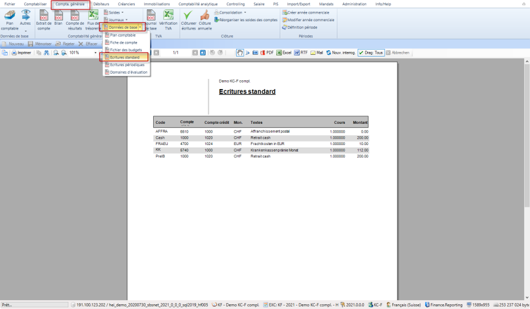
Task: Switch to the Comptabiliser tab
Action: [35, 4]
